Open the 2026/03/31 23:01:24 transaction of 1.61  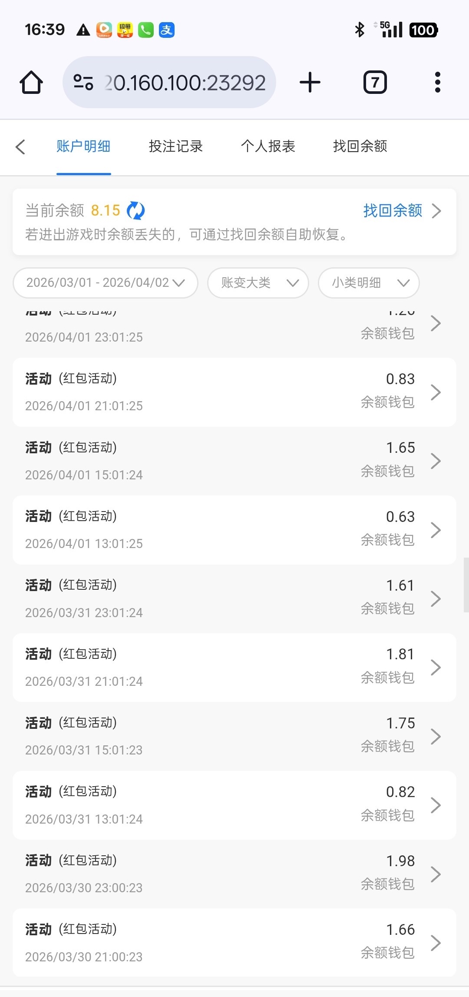click(x=234, y=598)
